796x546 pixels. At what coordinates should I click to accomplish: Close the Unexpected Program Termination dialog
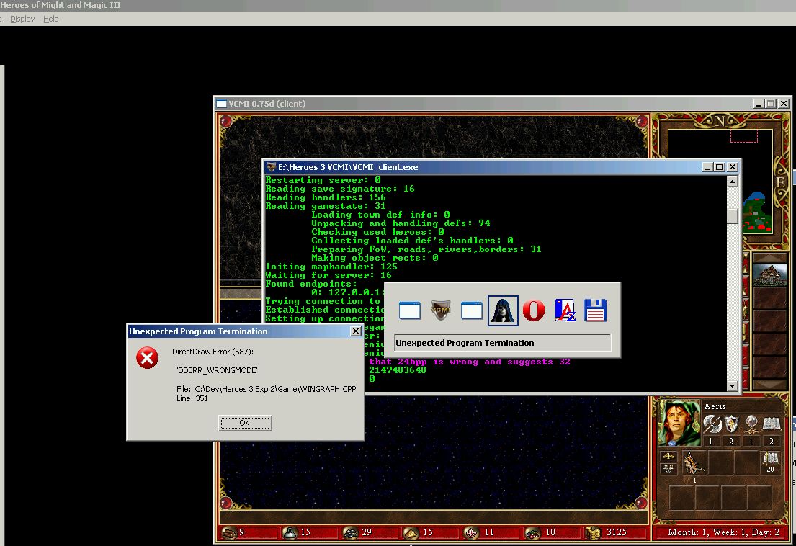[x=355, y=331]
